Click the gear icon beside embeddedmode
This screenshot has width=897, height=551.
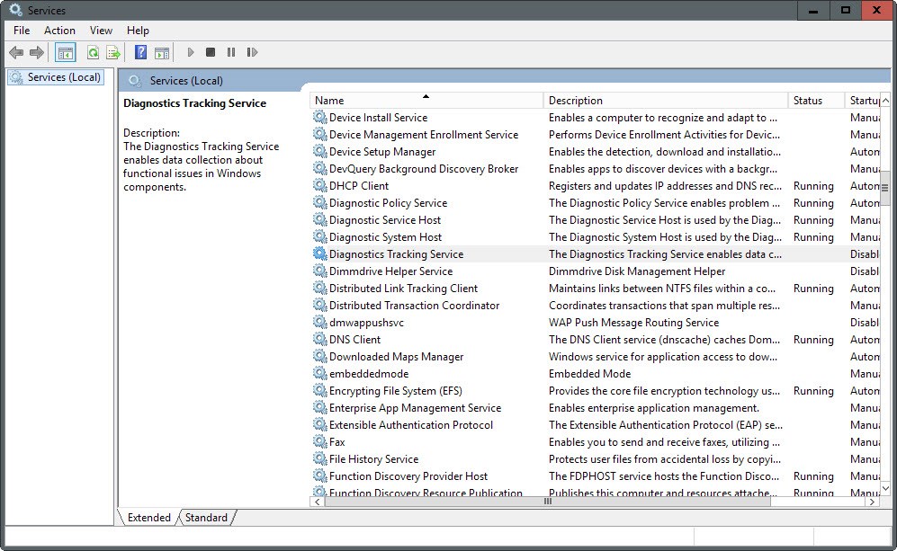click(x=319, y=374)
